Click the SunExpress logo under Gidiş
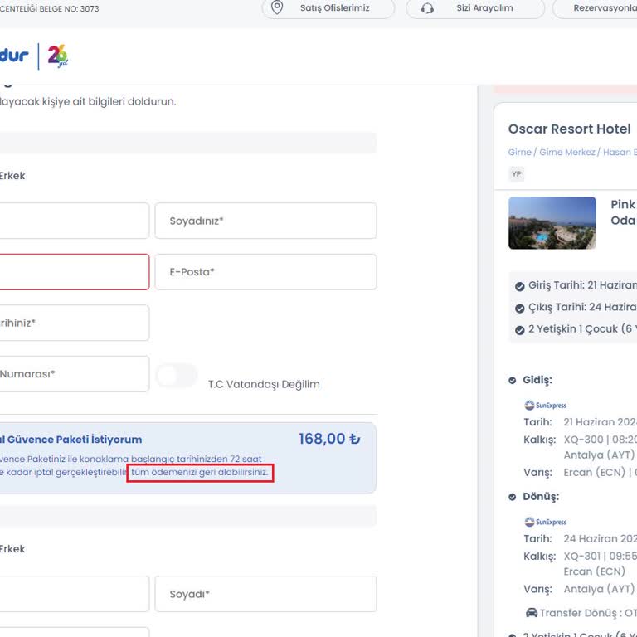 coord(545,406)
